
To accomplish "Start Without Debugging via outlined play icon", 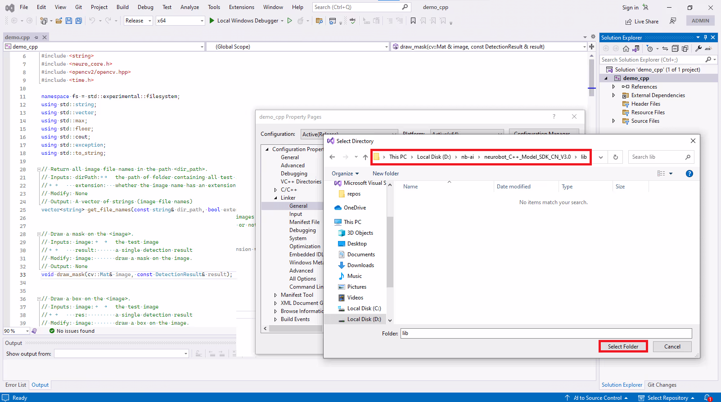I will pos(290,21).
